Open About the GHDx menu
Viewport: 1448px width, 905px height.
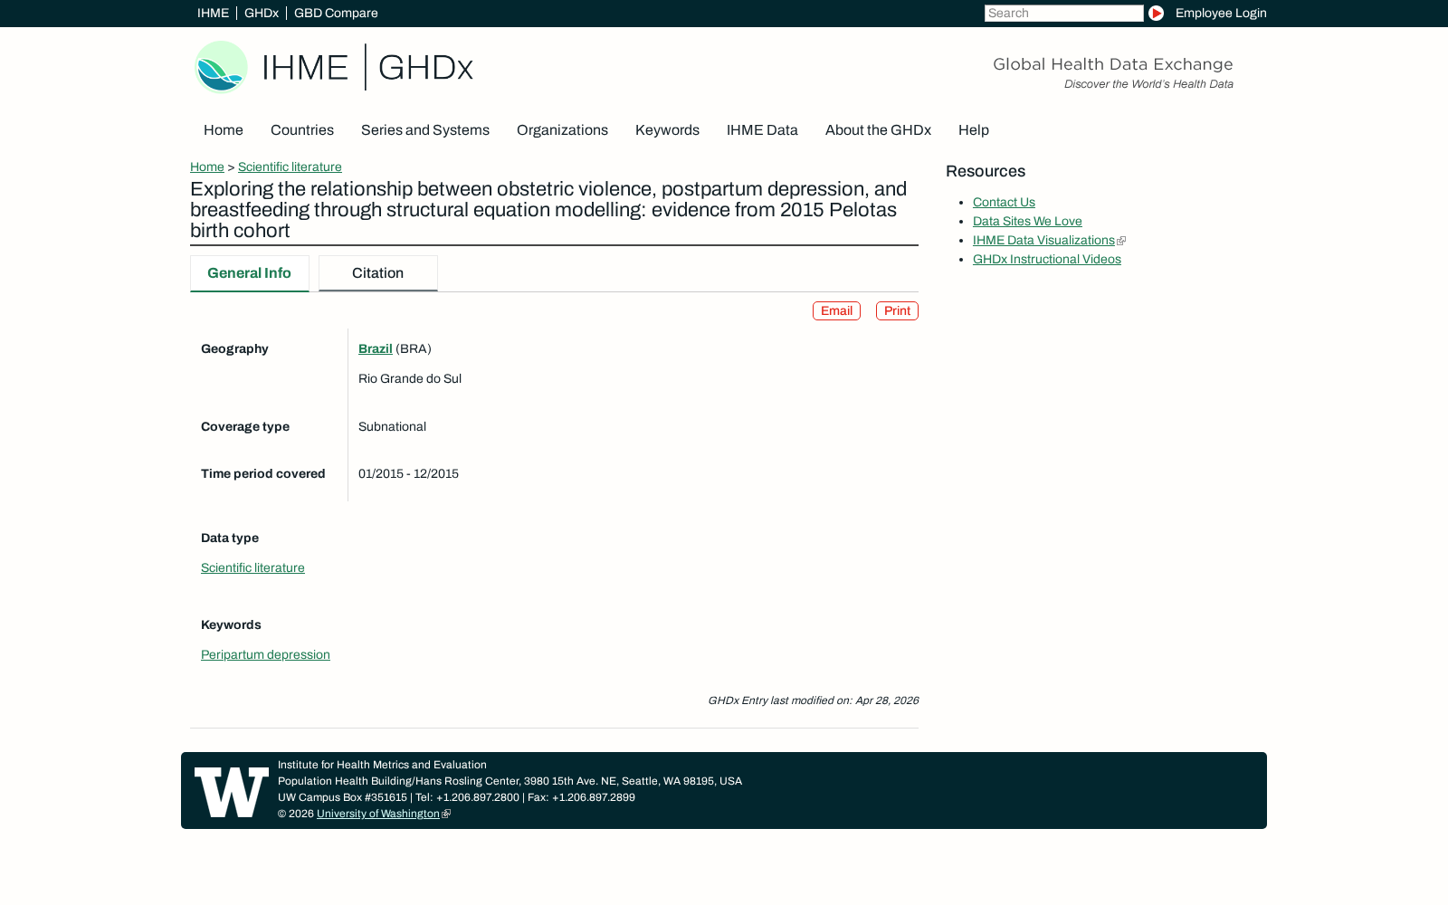(878, 130)
